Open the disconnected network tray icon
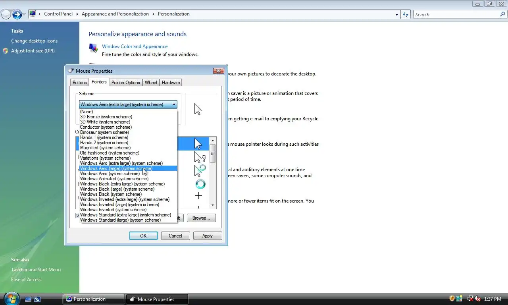Image resolution: width=508 pixels, height=305 pixels. click(470, 299)
